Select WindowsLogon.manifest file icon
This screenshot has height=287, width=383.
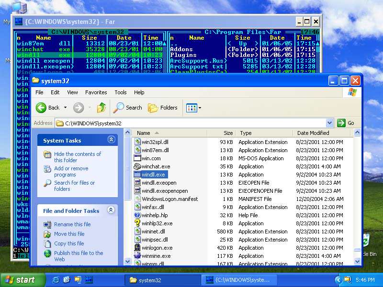click(x=137, y=199)
